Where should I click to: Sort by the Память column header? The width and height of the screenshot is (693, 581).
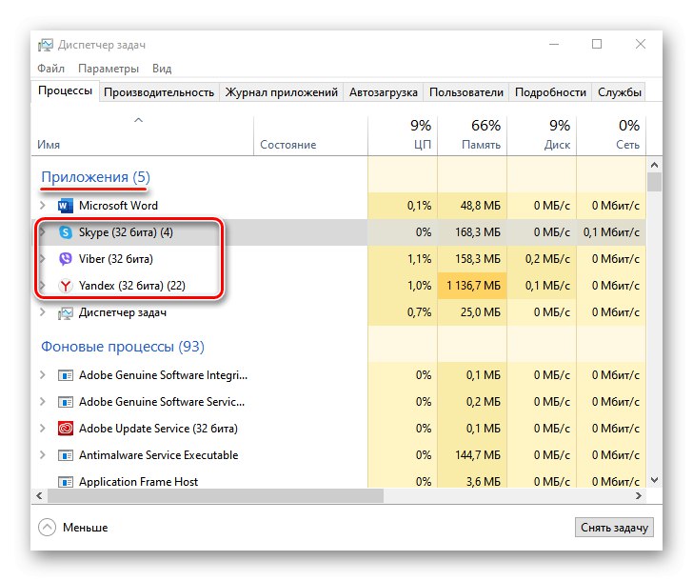[x=472, y=134]
